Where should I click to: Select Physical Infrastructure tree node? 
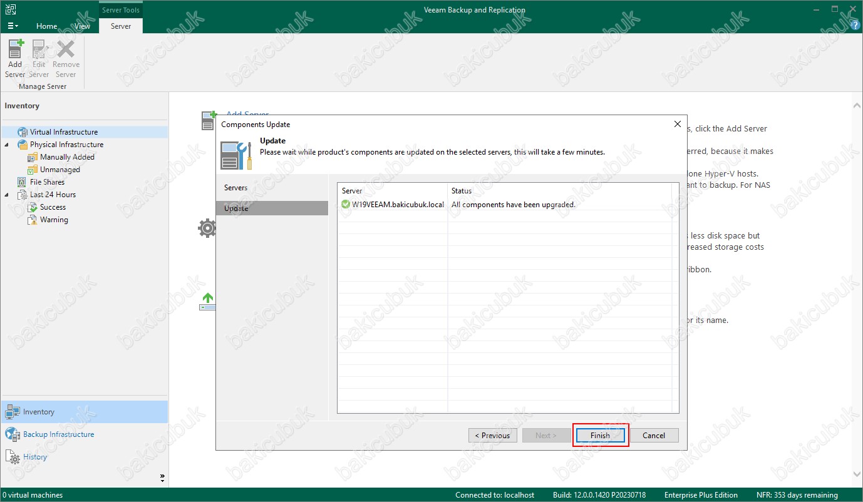click(x=66, y=145)
